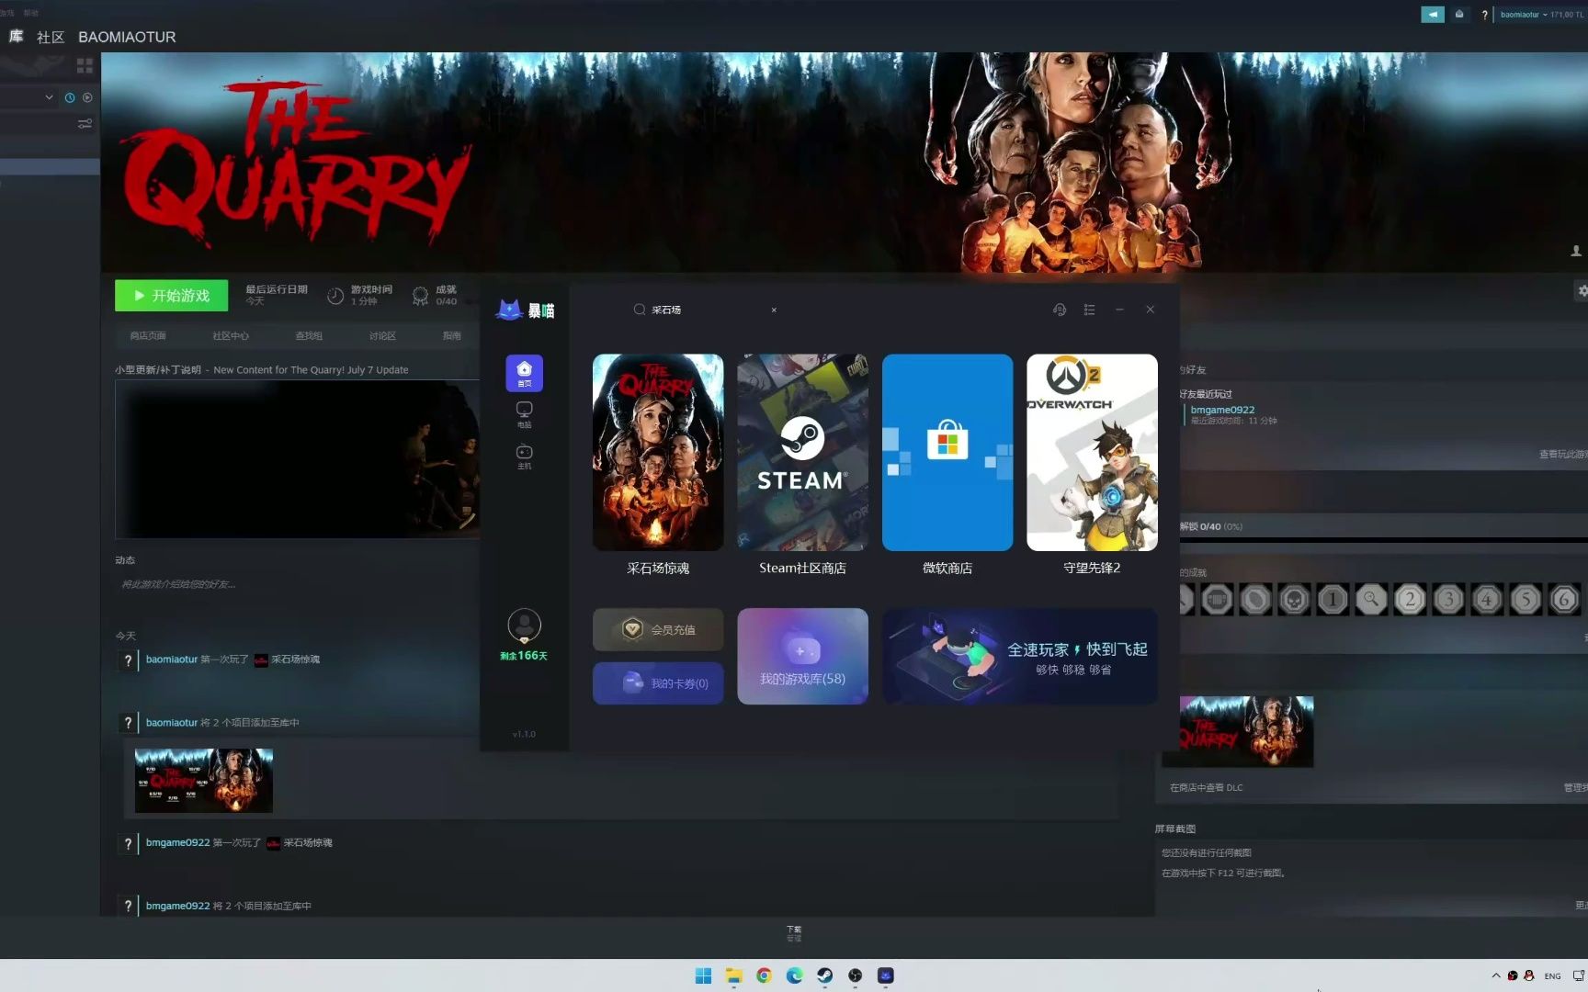This screenshot has height=992, width=1588.
Task: Click the 全速玩家 快到飞起 banner
Action: [1020, 657]
